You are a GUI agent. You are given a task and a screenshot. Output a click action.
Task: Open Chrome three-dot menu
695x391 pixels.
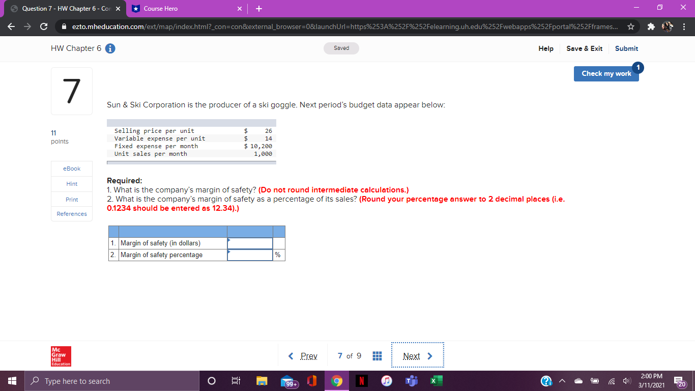tap(684, 26)
